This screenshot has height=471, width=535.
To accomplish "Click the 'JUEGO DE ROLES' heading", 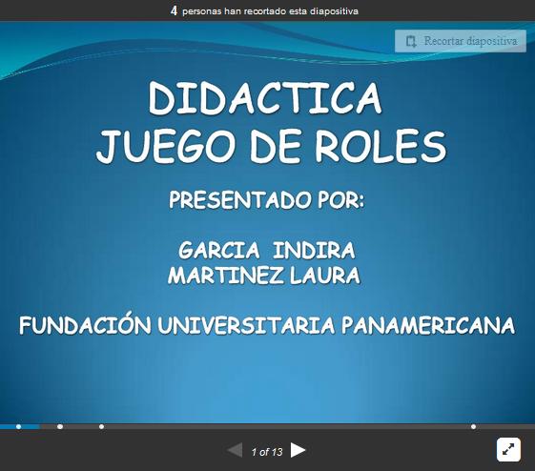I will 271,146.
